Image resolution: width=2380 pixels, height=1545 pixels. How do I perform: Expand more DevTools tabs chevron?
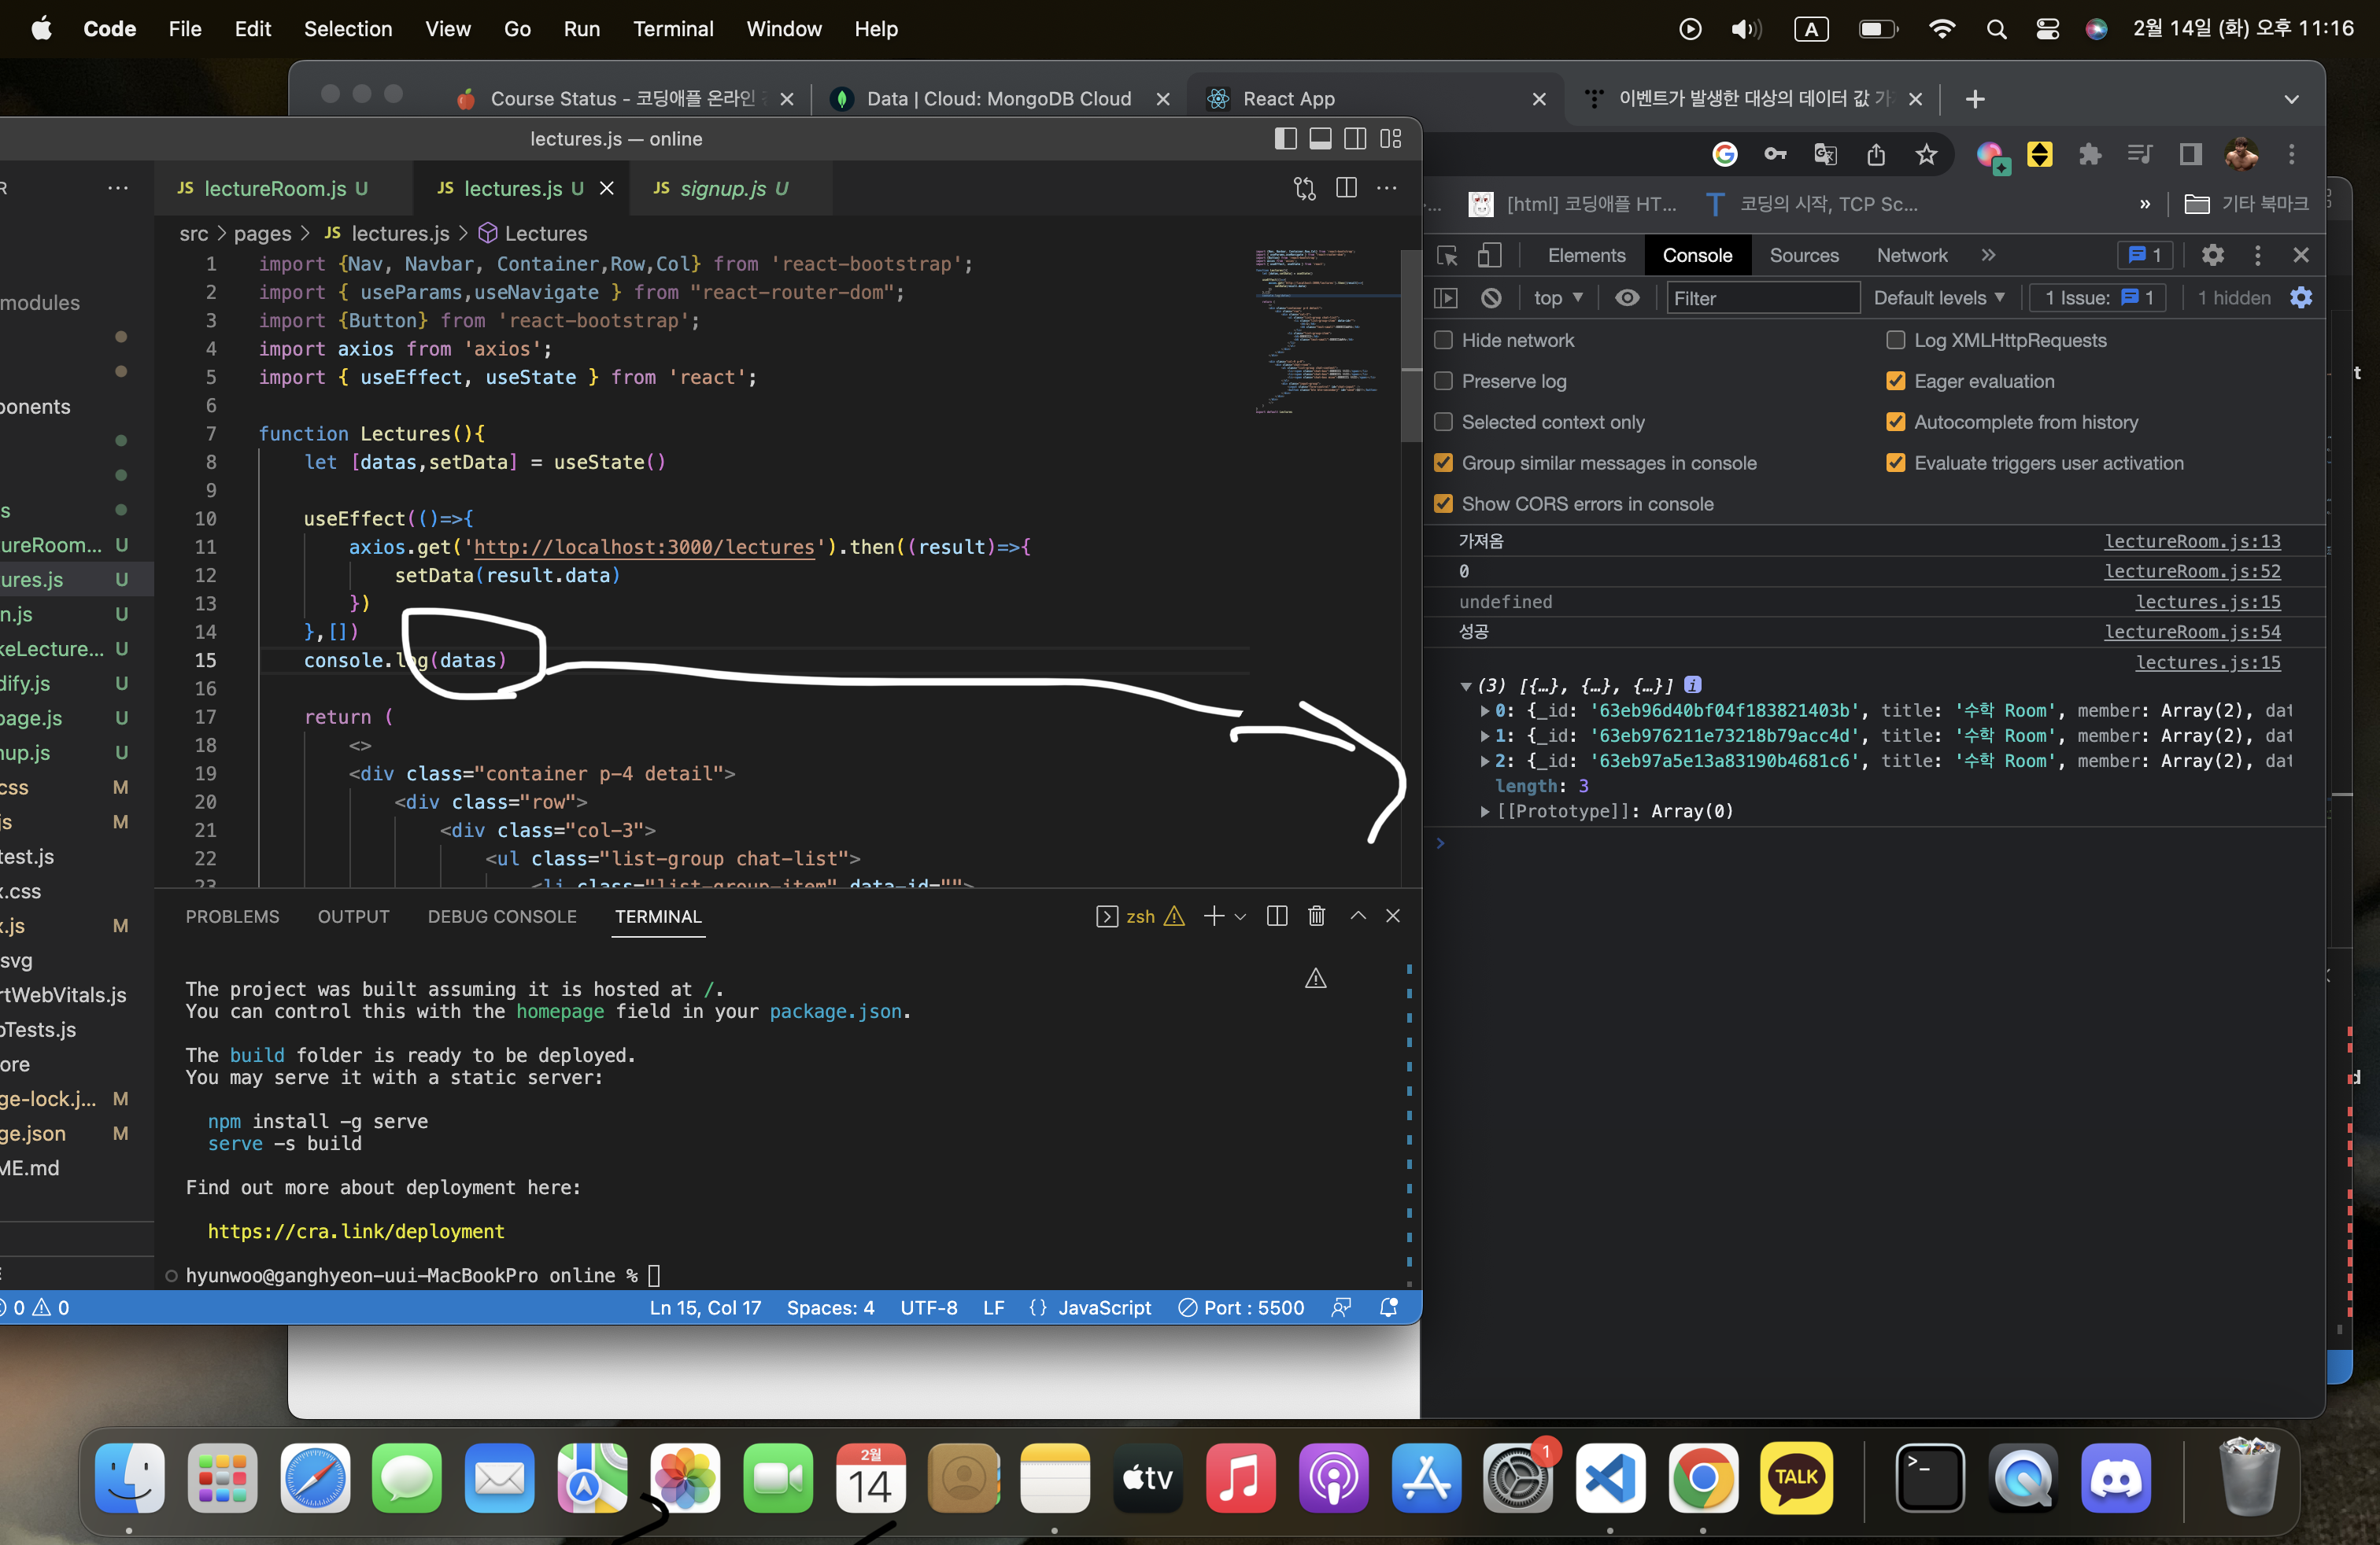[x=1988, y=255]
